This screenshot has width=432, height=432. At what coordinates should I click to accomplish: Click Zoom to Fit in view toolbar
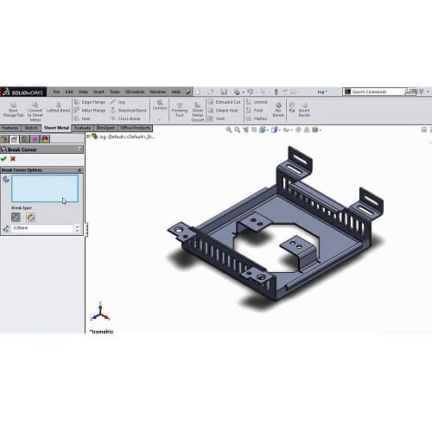229,130
